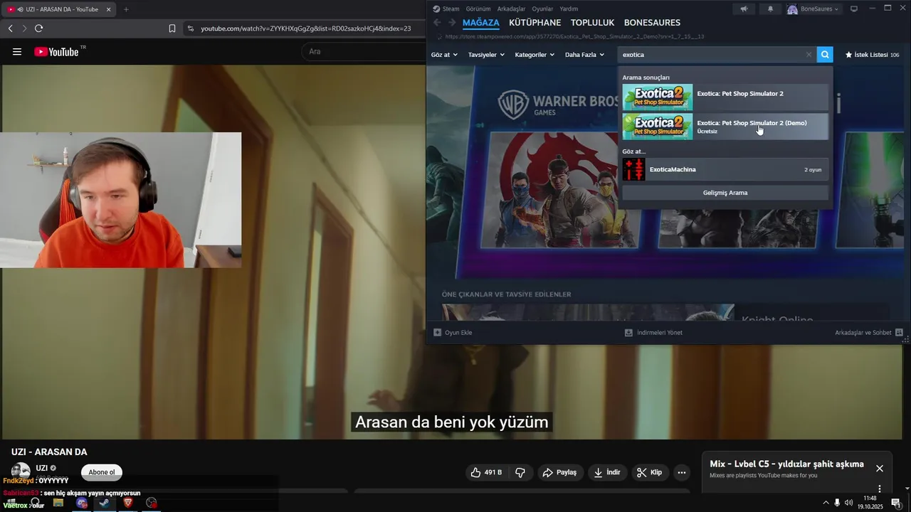The image size is (911, 512).
Task: Open the video's more actions ellipsis
Action: pos(681,472)
